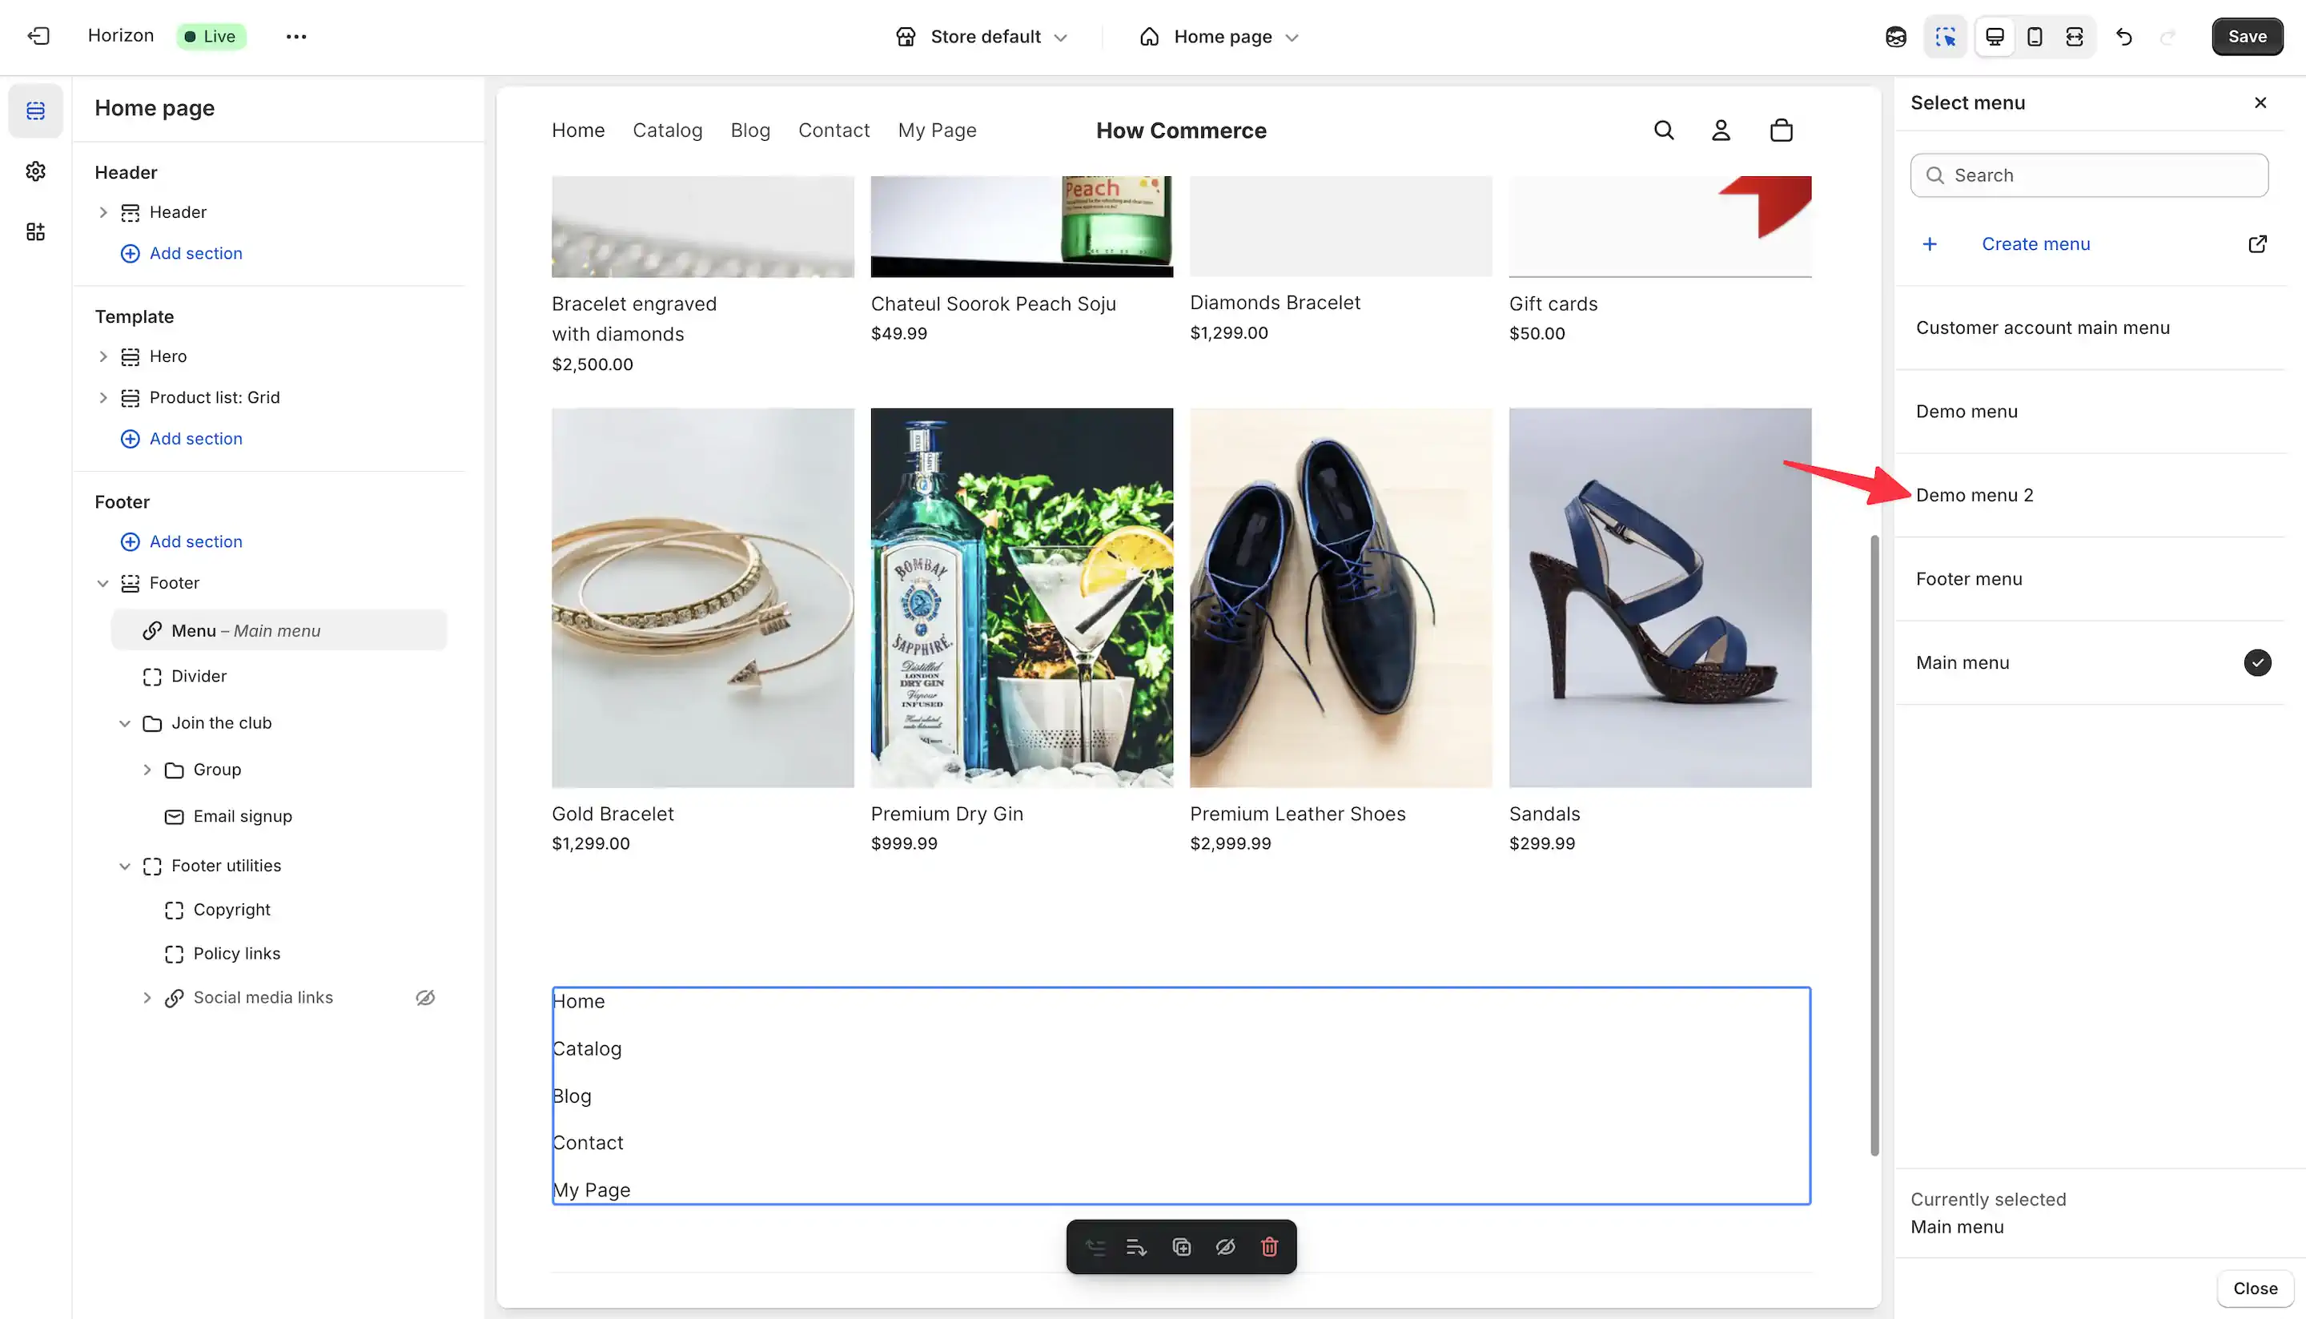2306x1319 pixels.
Task: Switch to fullscreen preview width
Action: 2074,36
